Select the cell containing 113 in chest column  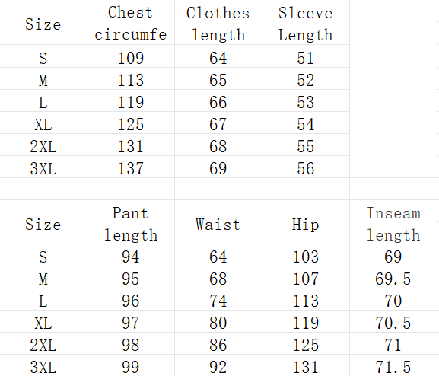[131, 78]
